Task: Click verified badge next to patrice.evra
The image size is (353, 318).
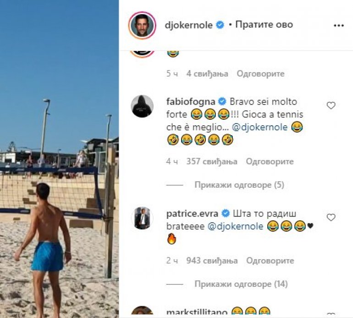Action: 226,213
